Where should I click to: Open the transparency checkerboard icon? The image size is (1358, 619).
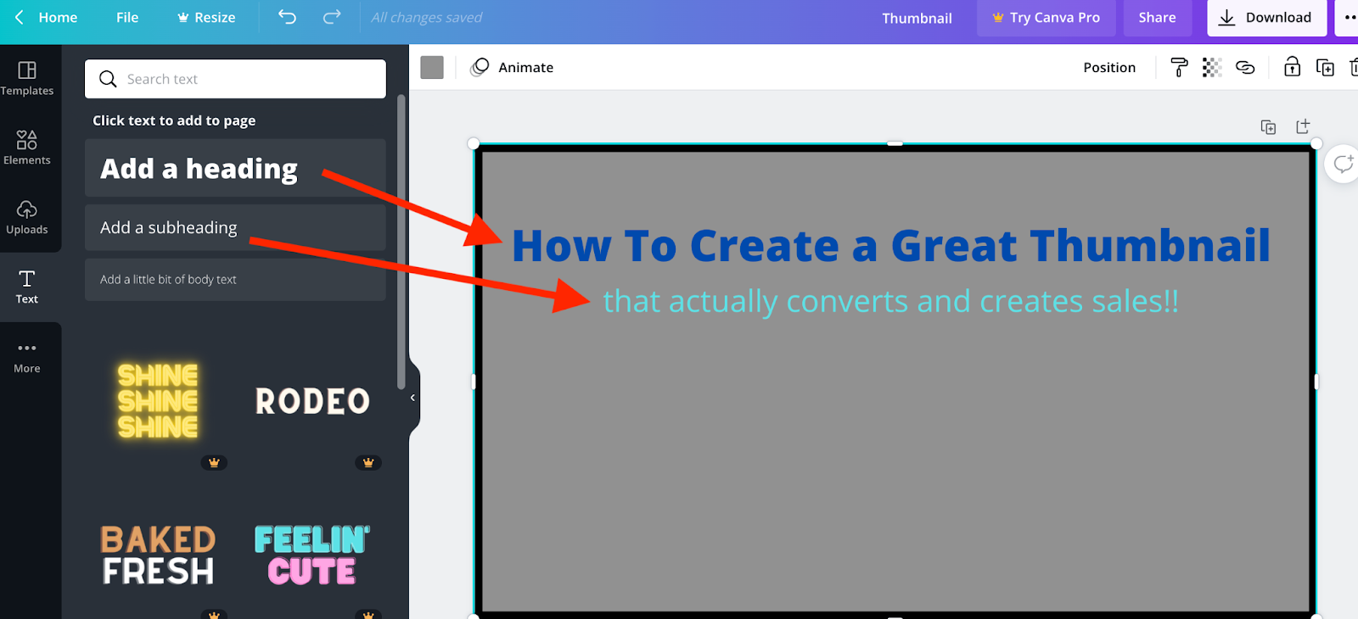tap(1212, 67)
